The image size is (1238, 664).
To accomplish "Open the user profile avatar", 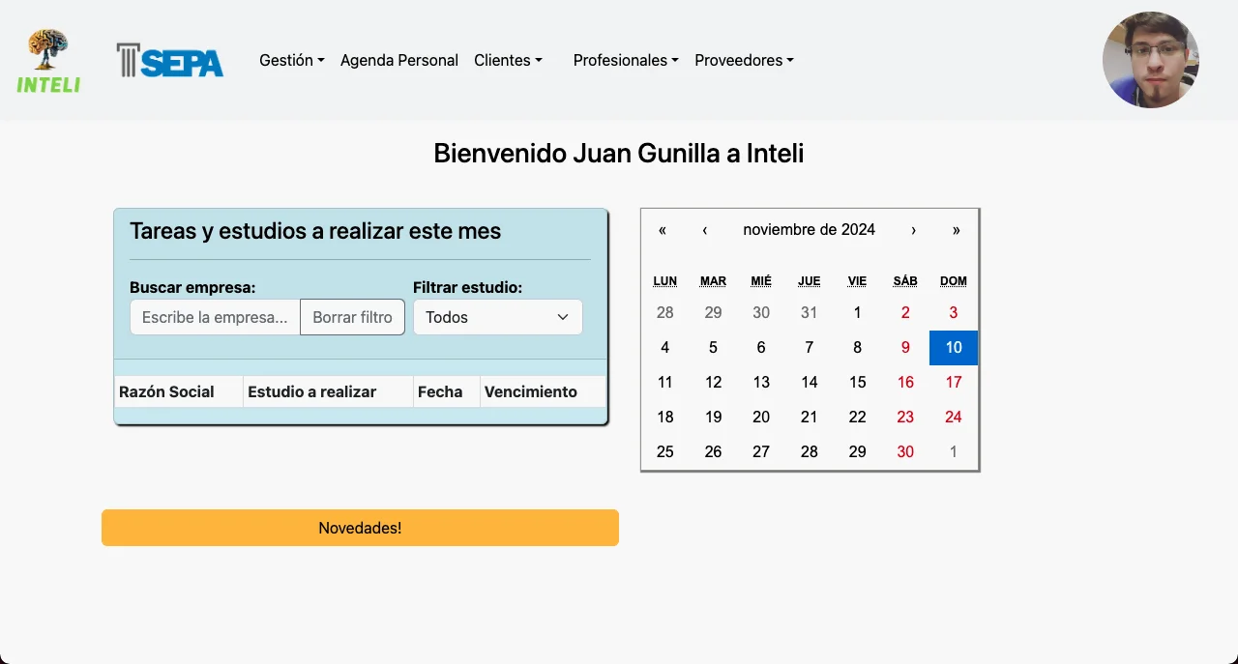I will (1150, 60).
